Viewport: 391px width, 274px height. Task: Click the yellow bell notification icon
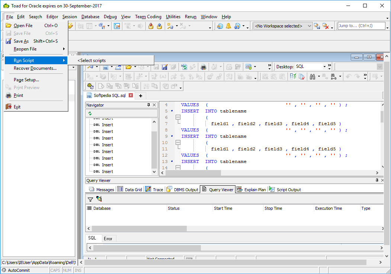click(x=228, y=26)
